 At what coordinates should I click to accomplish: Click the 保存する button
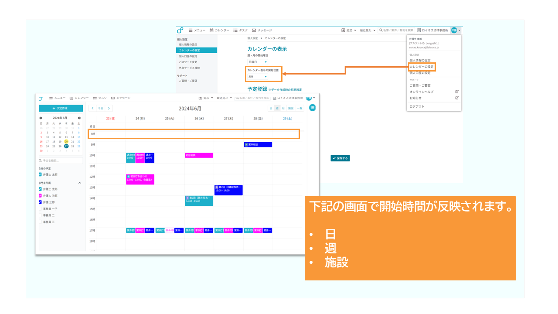click(340, 158)
